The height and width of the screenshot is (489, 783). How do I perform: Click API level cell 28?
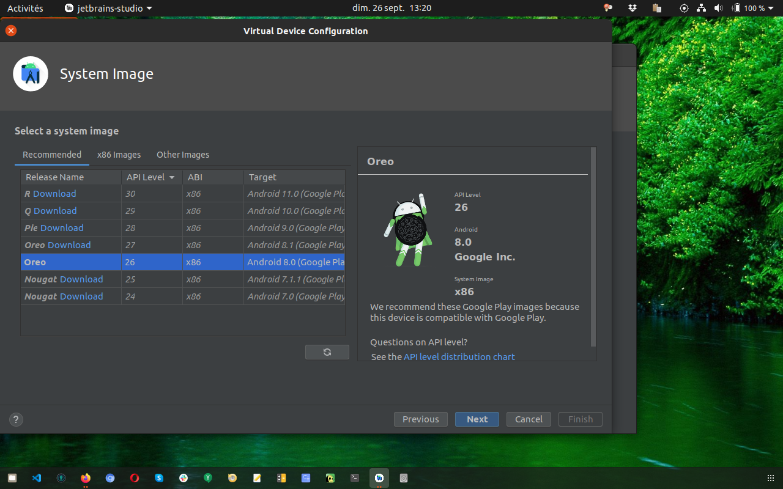point(152,228)
